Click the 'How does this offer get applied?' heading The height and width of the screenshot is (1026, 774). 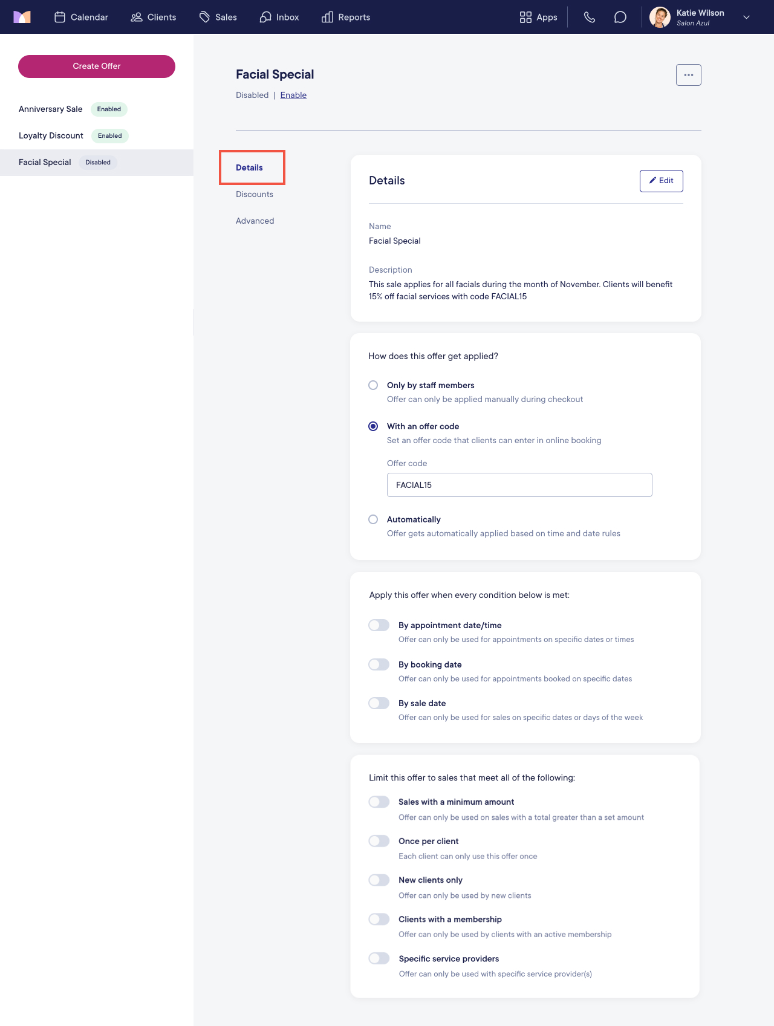[x=434, y=356]
